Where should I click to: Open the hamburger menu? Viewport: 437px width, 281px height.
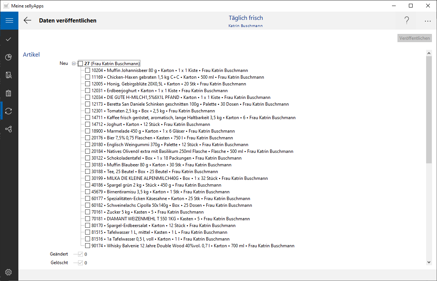click(9, 21)
